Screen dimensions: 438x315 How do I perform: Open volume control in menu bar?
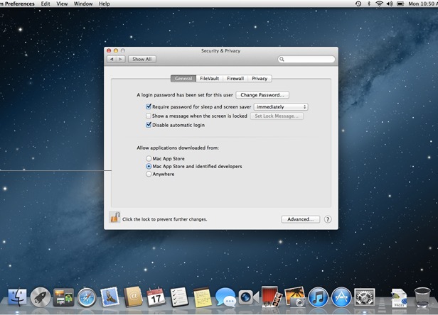(x=390, y=4)
